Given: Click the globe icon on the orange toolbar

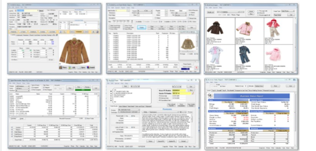Looking at the screenshot, I should 98,31.
